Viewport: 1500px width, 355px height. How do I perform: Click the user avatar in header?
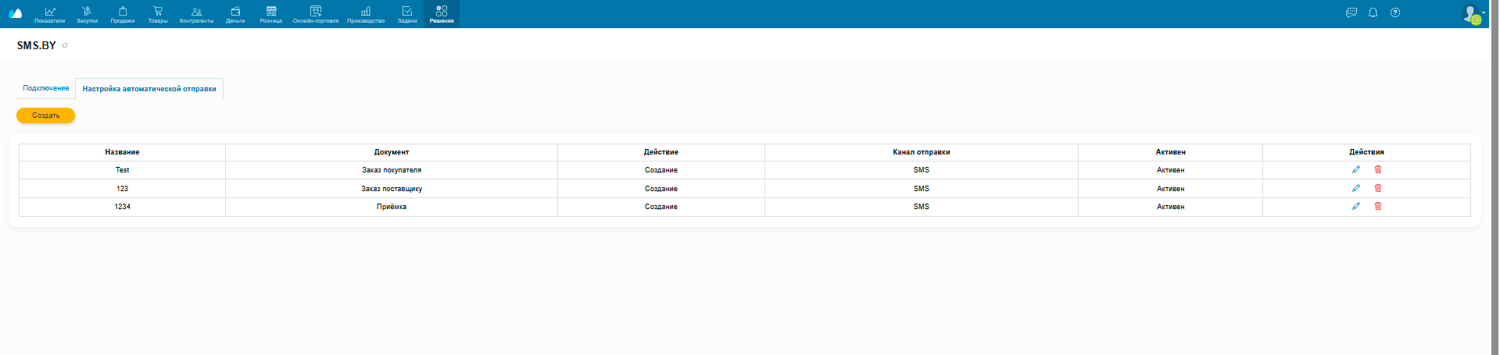1470,13
